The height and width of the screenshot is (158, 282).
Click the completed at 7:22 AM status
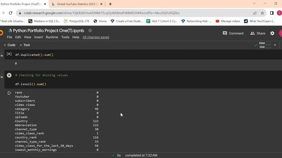(x=141, y=155)
